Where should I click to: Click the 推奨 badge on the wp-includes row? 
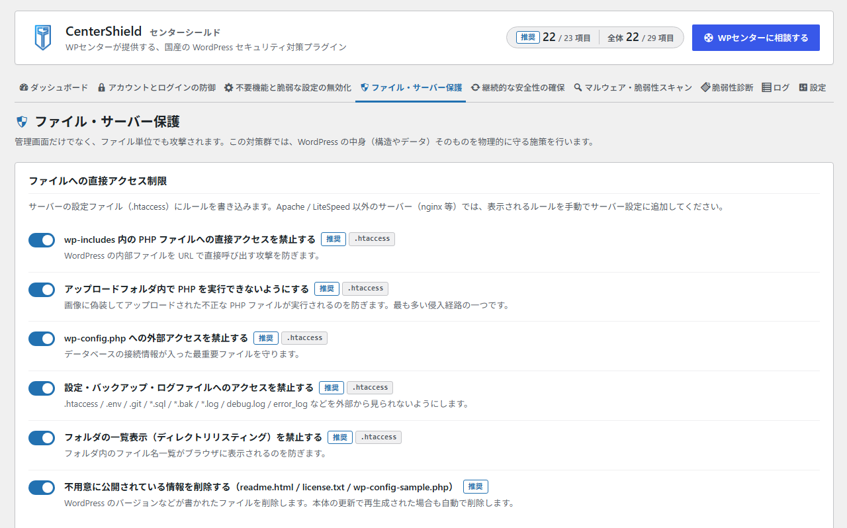click(x=333, y=239)
